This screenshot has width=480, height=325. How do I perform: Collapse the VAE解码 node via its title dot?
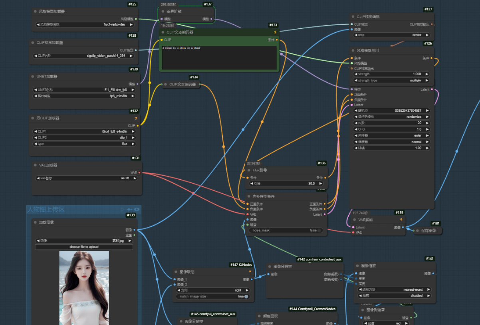pyautogui.click(x=355, y=220)
